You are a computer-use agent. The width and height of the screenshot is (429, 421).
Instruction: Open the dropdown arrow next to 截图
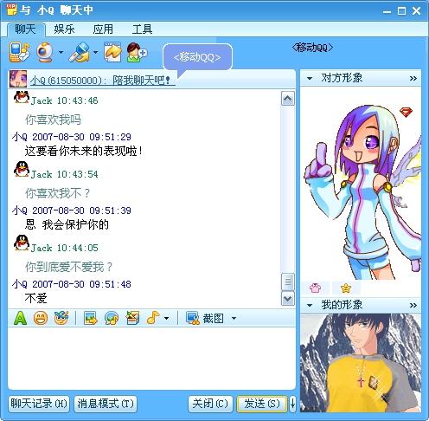(x=234, y=318)
